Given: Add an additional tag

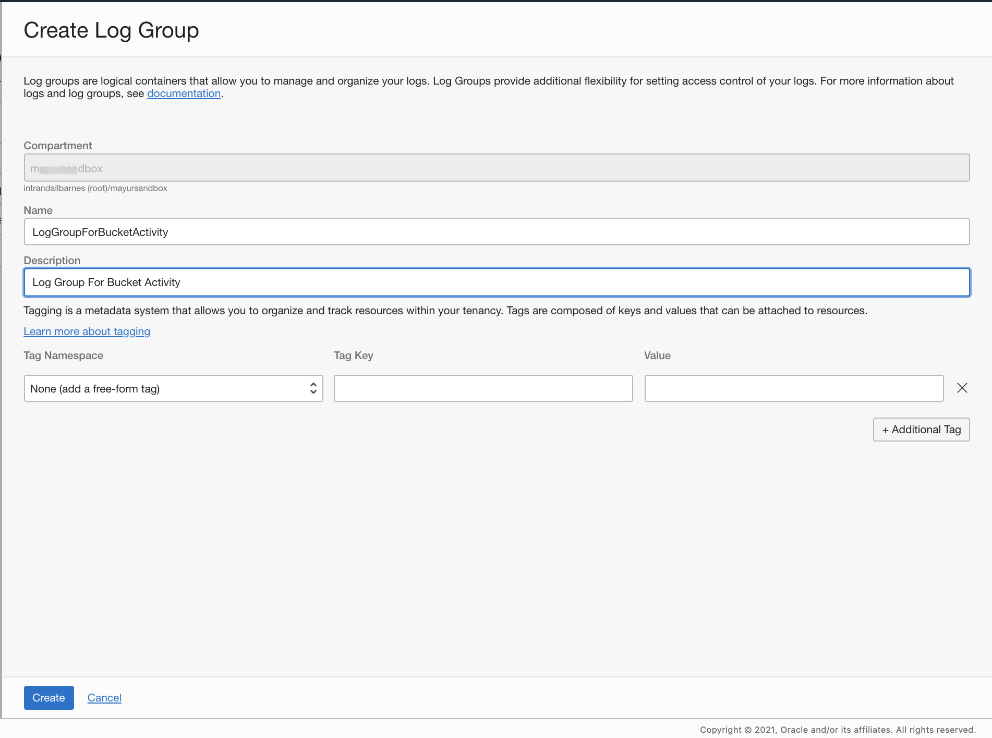Looking at the screenshot, I should [x=921, y=429].
